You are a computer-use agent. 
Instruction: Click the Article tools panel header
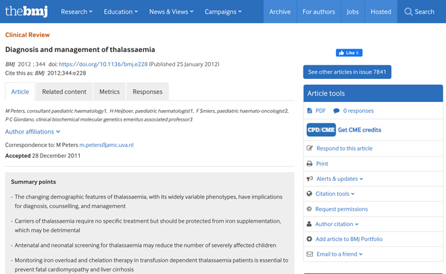373,93
